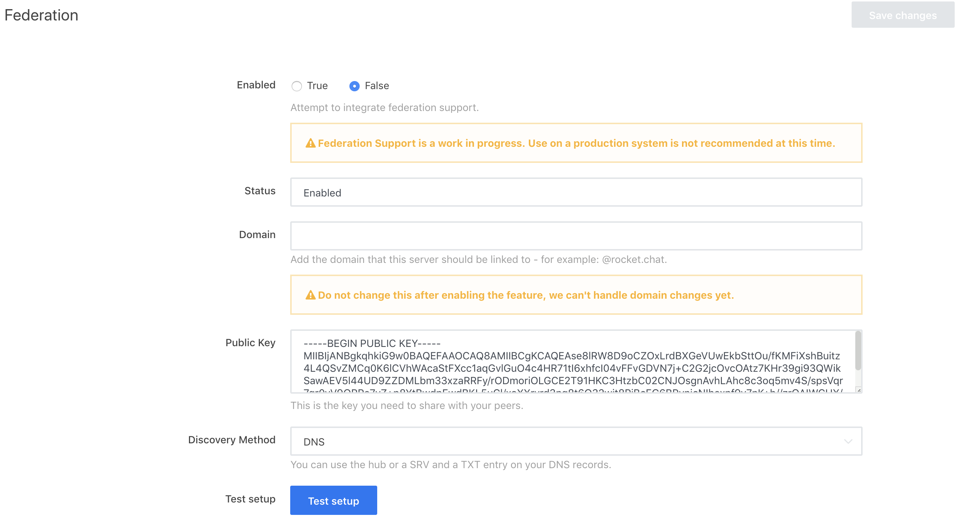Click the Status field showing Enabled
Viewport: 962px width, 520px height.
576,192
